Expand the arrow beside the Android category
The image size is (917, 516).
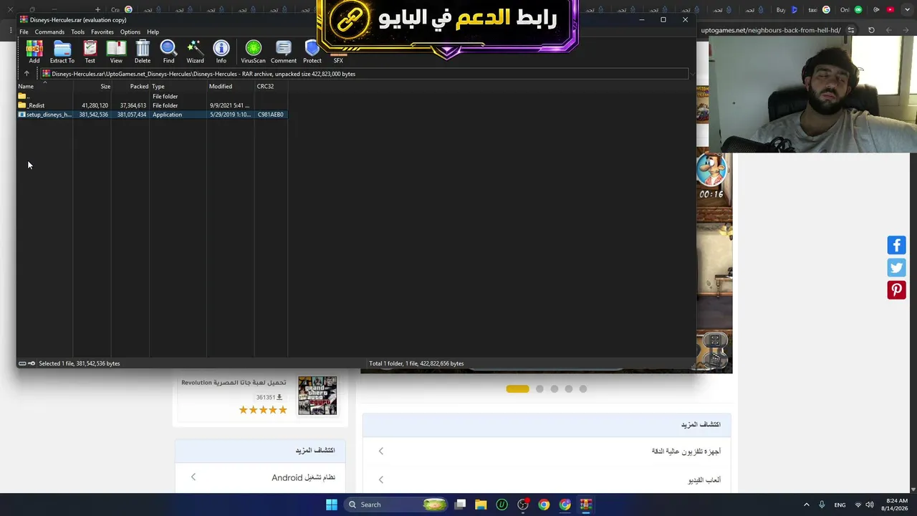tap(193, 477)
